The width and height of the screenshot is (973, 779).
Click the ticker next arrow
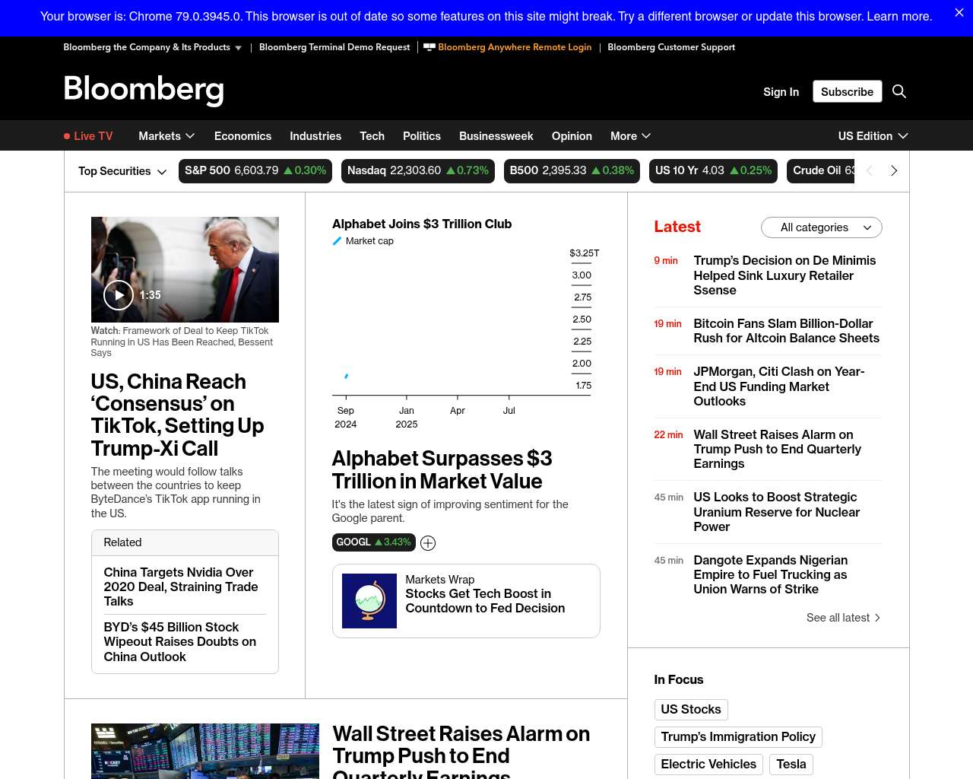tap(894, 171)
